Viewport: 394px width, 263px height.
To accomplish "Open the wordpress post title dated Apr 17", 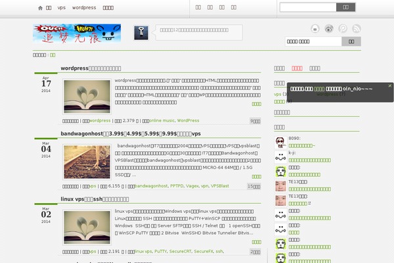I will (91, 68).
